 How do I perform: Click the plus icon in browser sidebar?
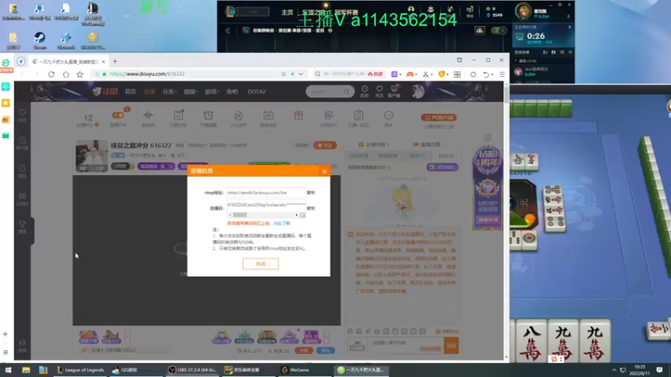tap(6, 334)
